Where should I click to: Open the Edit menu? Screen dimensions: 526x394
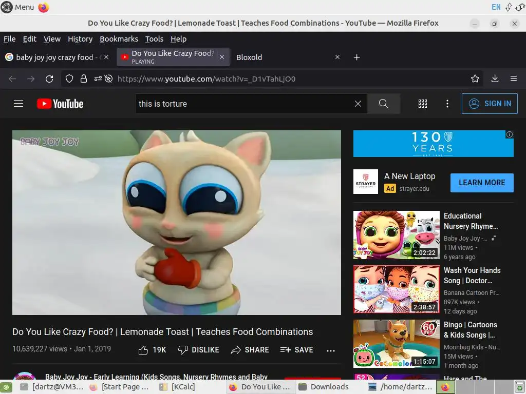(x=29, y=39)
